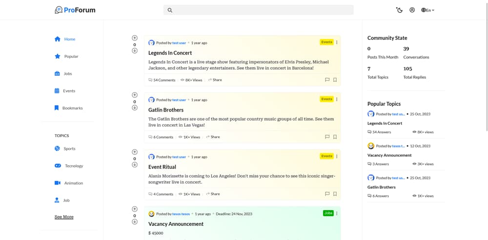Open Event Ritual post options menu
488x240 pixels.
[337, 156]
